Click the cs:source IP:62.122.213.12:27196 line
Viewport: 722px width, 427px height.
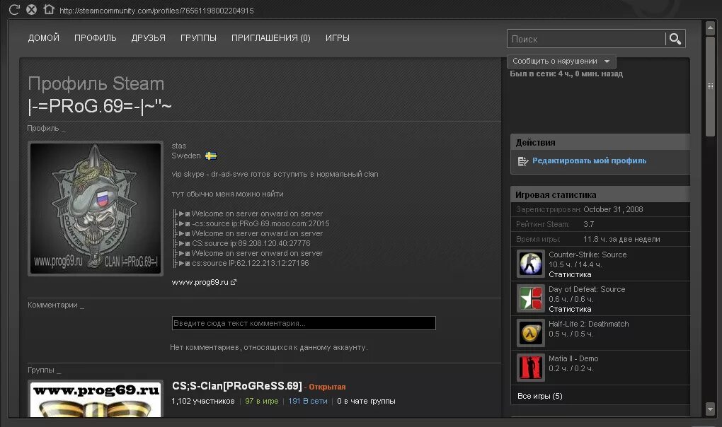(241, 264)
